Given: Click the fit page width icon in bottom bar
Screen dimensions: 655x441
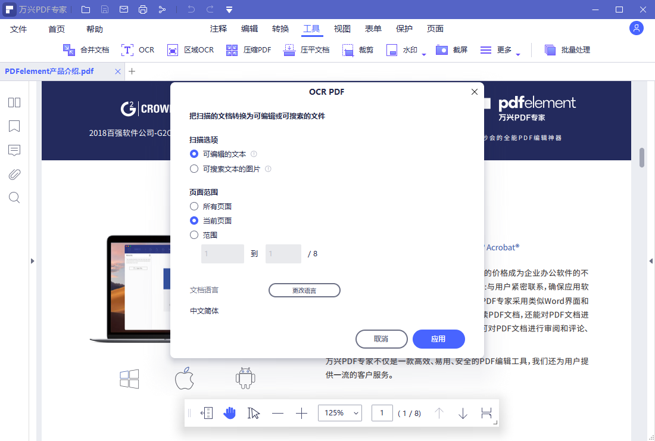Looking at the screenshot, I should coord(207,413).
